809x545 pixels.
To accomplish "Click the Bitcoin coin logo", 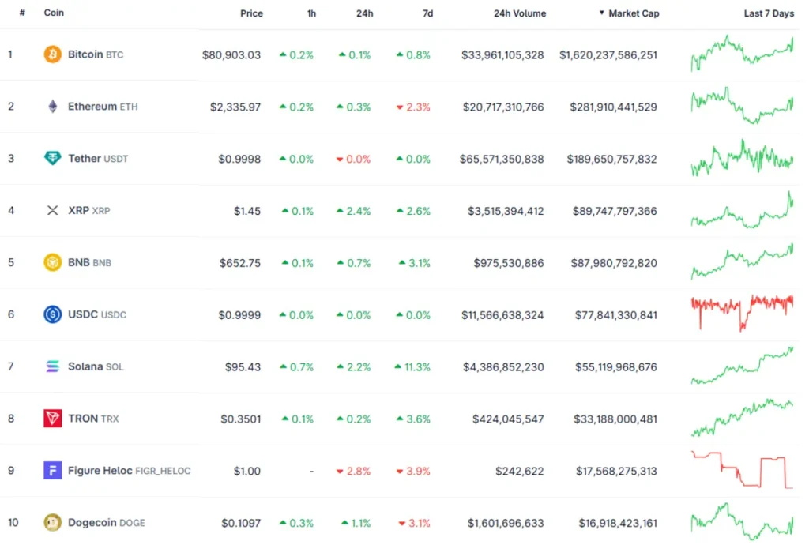I will 52,54.
